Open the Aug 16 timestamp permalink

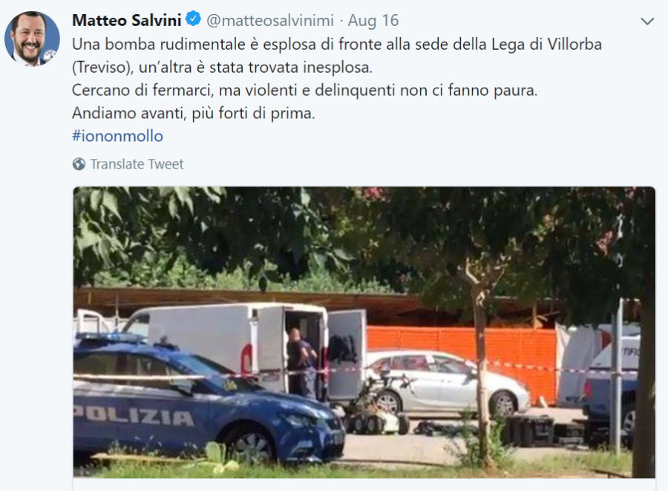coord(373,21)
